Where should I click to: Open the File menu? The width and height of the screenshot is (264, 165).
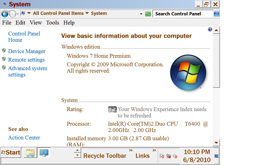pyautogui.click(x=7, y=23)
